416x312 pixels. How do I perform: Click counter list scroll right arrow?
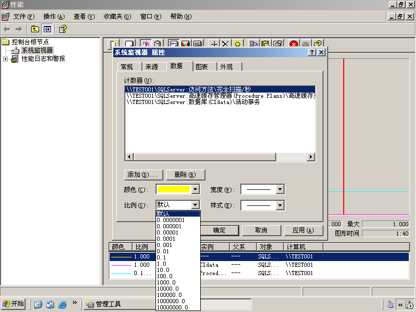[311, 157]
